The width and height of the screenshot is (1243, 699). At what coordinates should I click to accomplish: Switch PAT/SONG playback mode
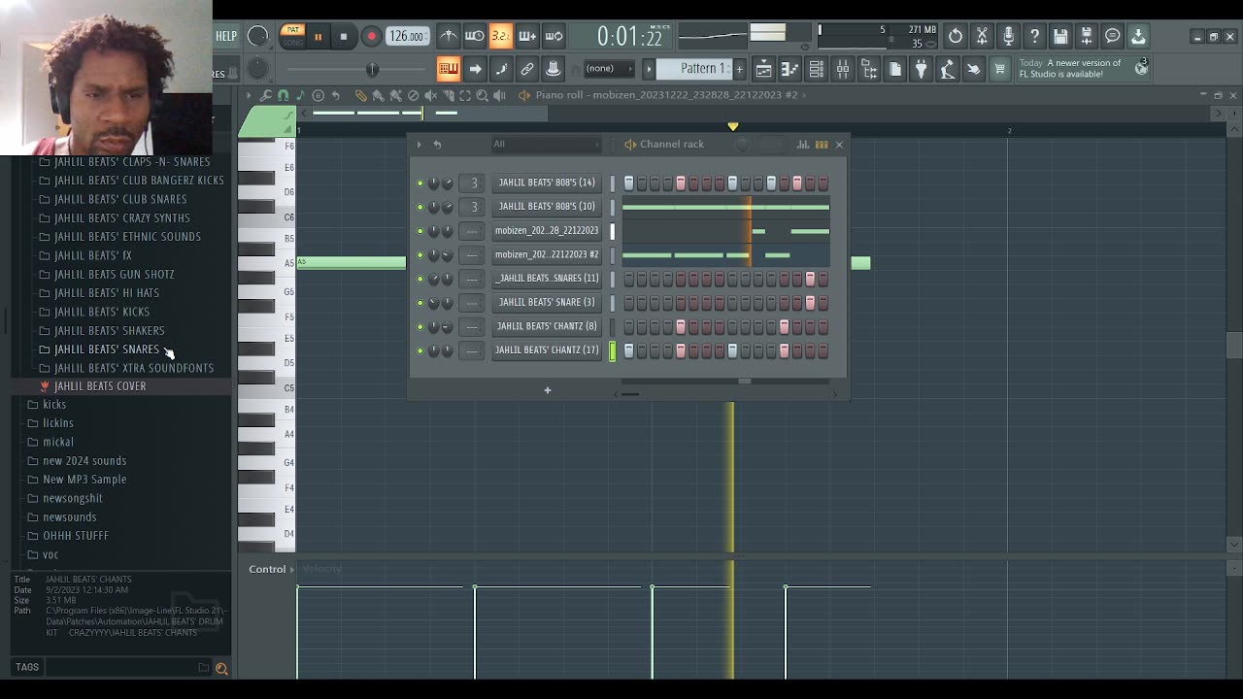(x=292, y=37)
